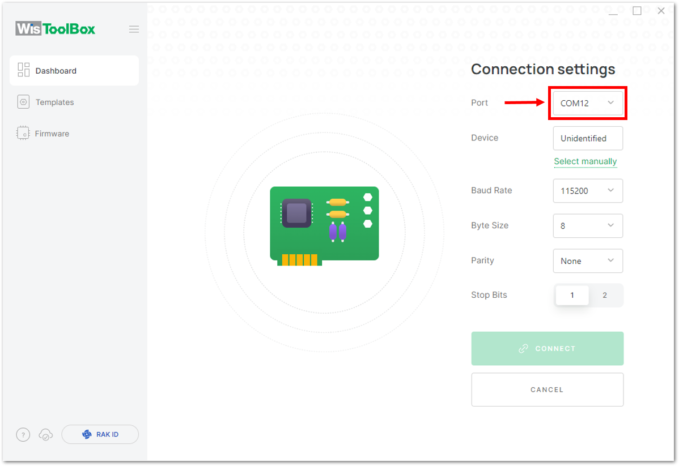The image size is (679, 466).
Task: Open the Parity dropdown
Action: (x=588, y=261)
